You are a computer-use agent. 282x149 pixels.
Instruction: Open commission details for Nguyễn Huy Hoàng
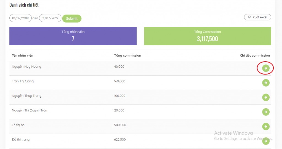(x=266, y=68)
